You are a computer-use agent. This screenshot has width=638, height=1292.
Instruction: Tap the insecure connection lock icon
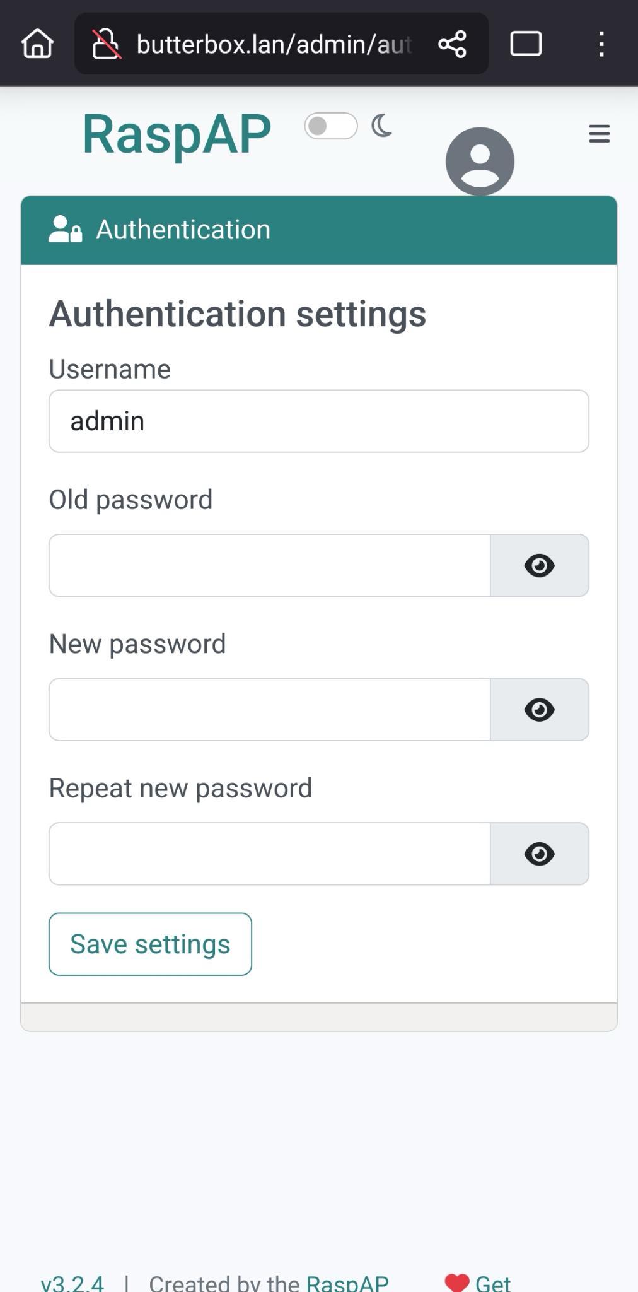(106, 44)
